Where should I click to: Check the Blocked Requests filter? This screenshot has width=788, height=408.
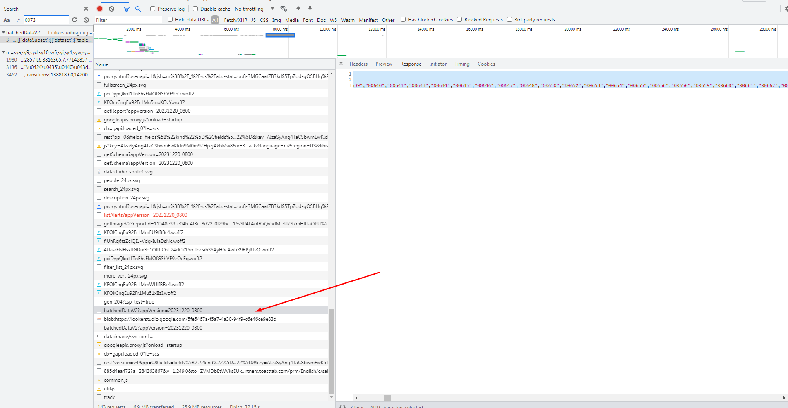459,19
